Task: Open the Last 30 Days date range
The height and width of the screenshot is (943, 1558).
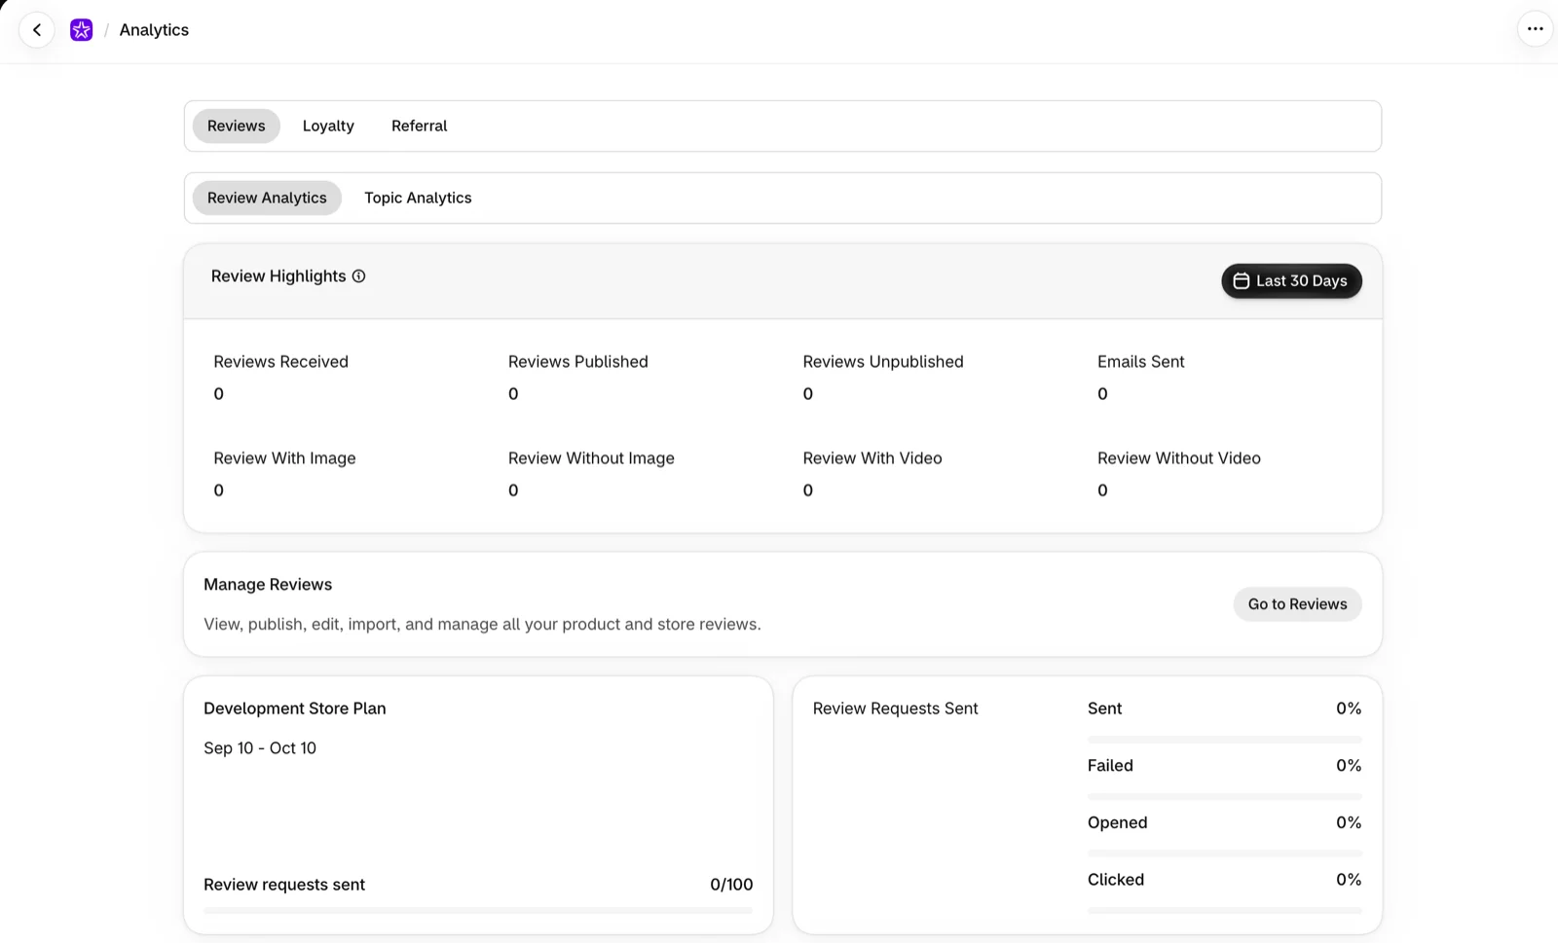Action: pos(1291,281)
